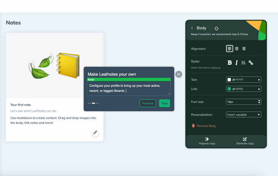Click the hint Select text before applying

206,68
